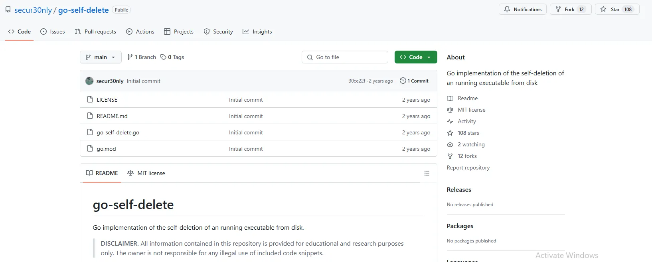This screenshot has height=262, width=652.
Task: Switch to the Pull requests tab
Action: pos(95,32)
